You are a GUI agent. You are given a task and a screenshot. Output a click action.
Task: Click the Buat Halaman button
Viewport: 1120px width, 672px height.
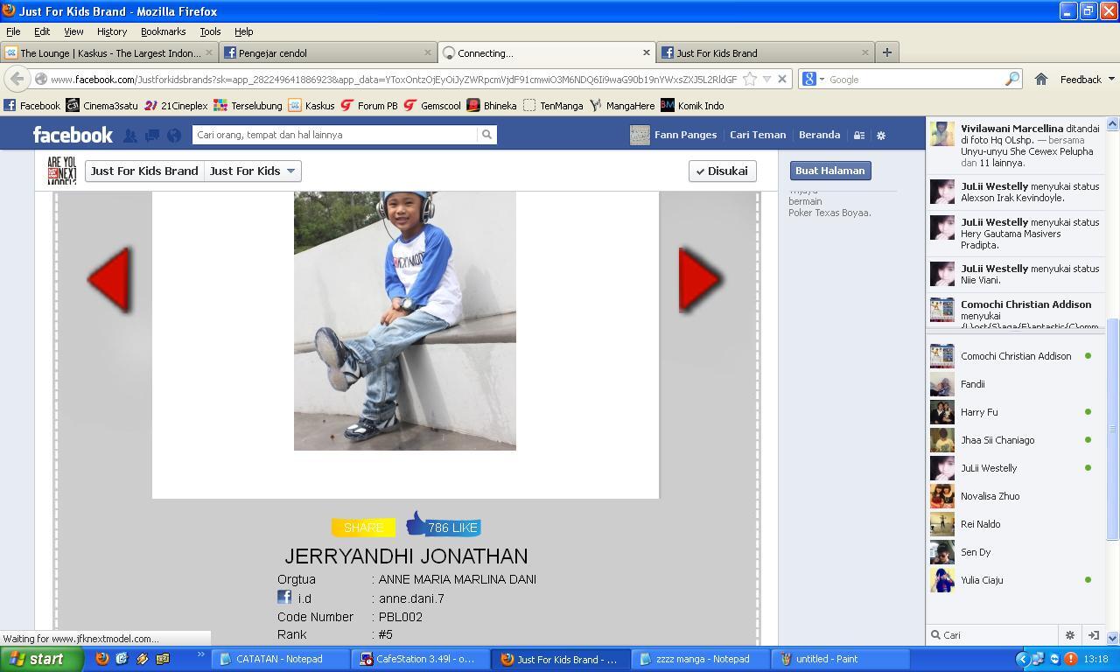[x=829, y=171]
